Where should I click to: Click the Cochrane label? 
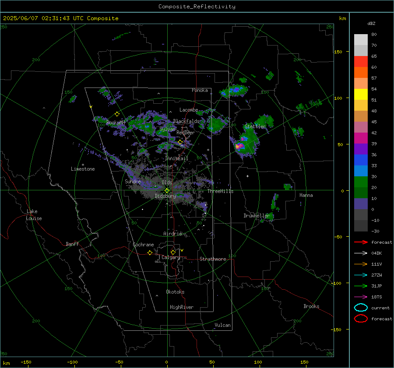143,245
